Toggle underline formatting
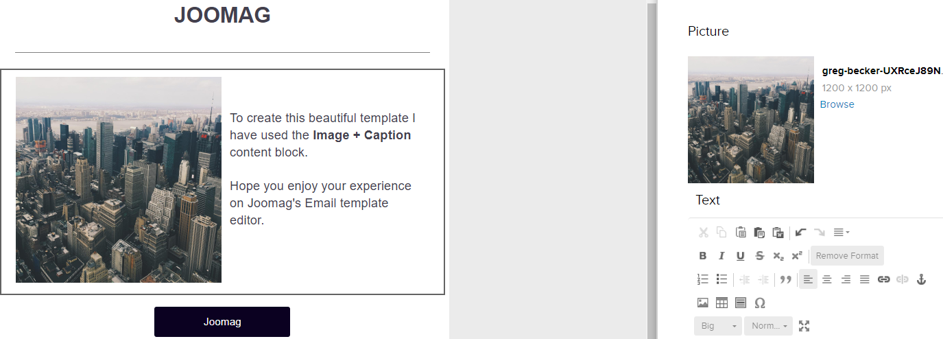The image size is (943, 339). [x=740, y=256]
